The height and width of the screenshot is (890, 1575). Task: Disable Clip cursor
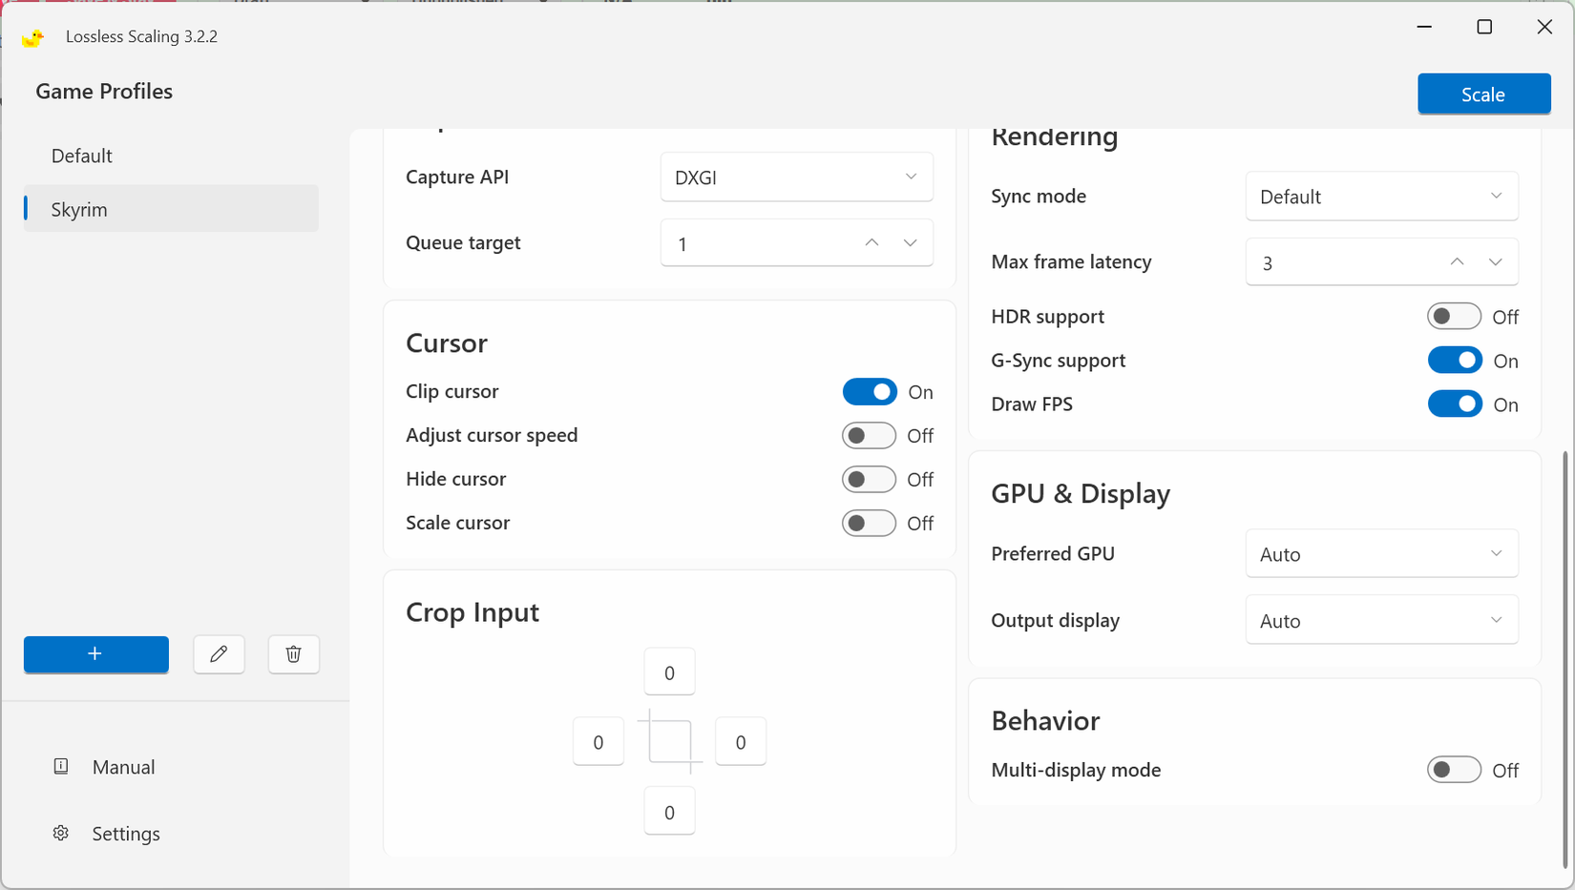click(869, 391)
